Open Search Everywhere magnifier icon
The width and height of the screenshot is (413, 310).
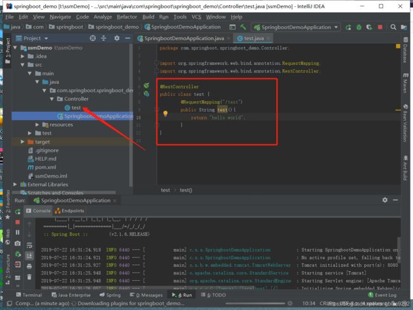pyautogui.click(x=393, y=27)
